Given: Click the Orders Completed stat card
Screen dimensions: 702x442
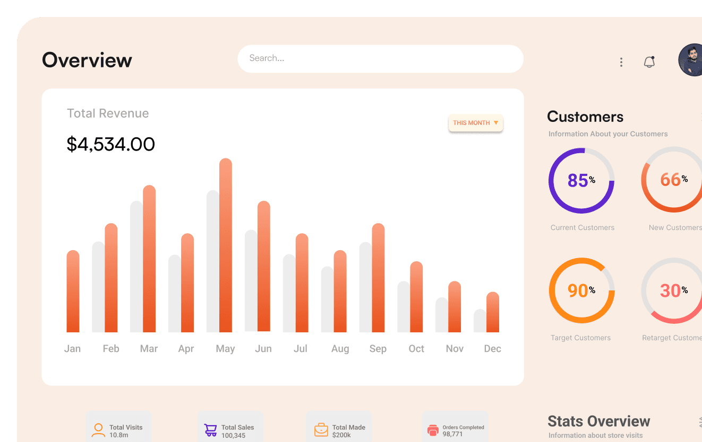Looking at the screenshot, I should tap(455, 427).
